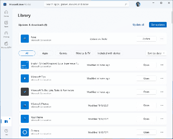Click the Cortana app icon
173x139 pixels.
click(25, 132)
